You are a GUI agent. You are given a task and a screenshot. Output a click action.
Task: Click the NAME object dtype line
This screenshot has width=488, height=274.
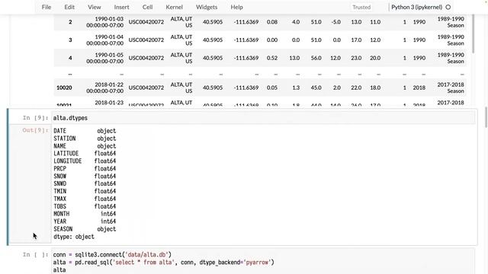[85, 146]
